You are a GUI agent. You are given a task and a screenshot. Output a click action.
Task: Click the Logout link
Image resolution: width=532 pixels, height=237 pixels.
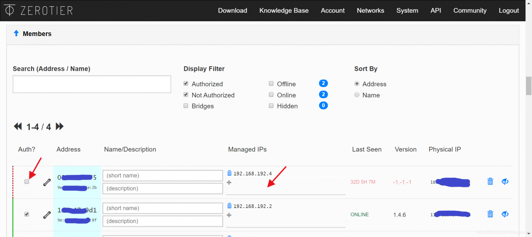click(509, 10)
